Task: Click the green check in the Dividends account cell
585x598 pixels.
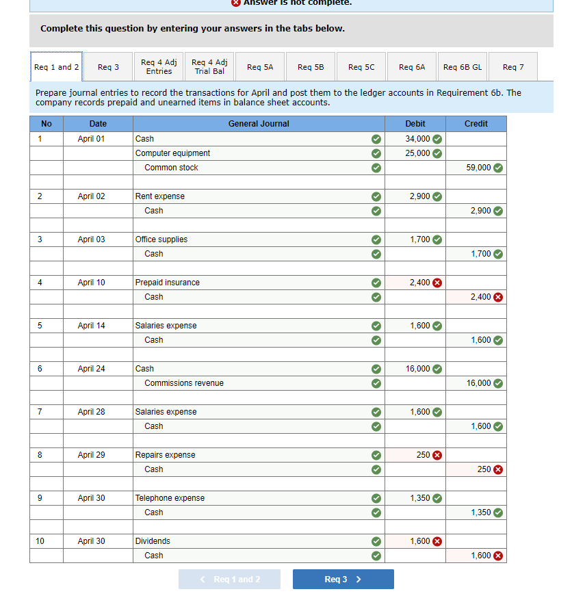Action: [x=376, y=541]
